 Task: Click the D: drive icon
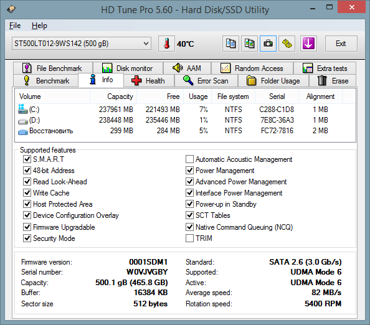pos(23,121)
